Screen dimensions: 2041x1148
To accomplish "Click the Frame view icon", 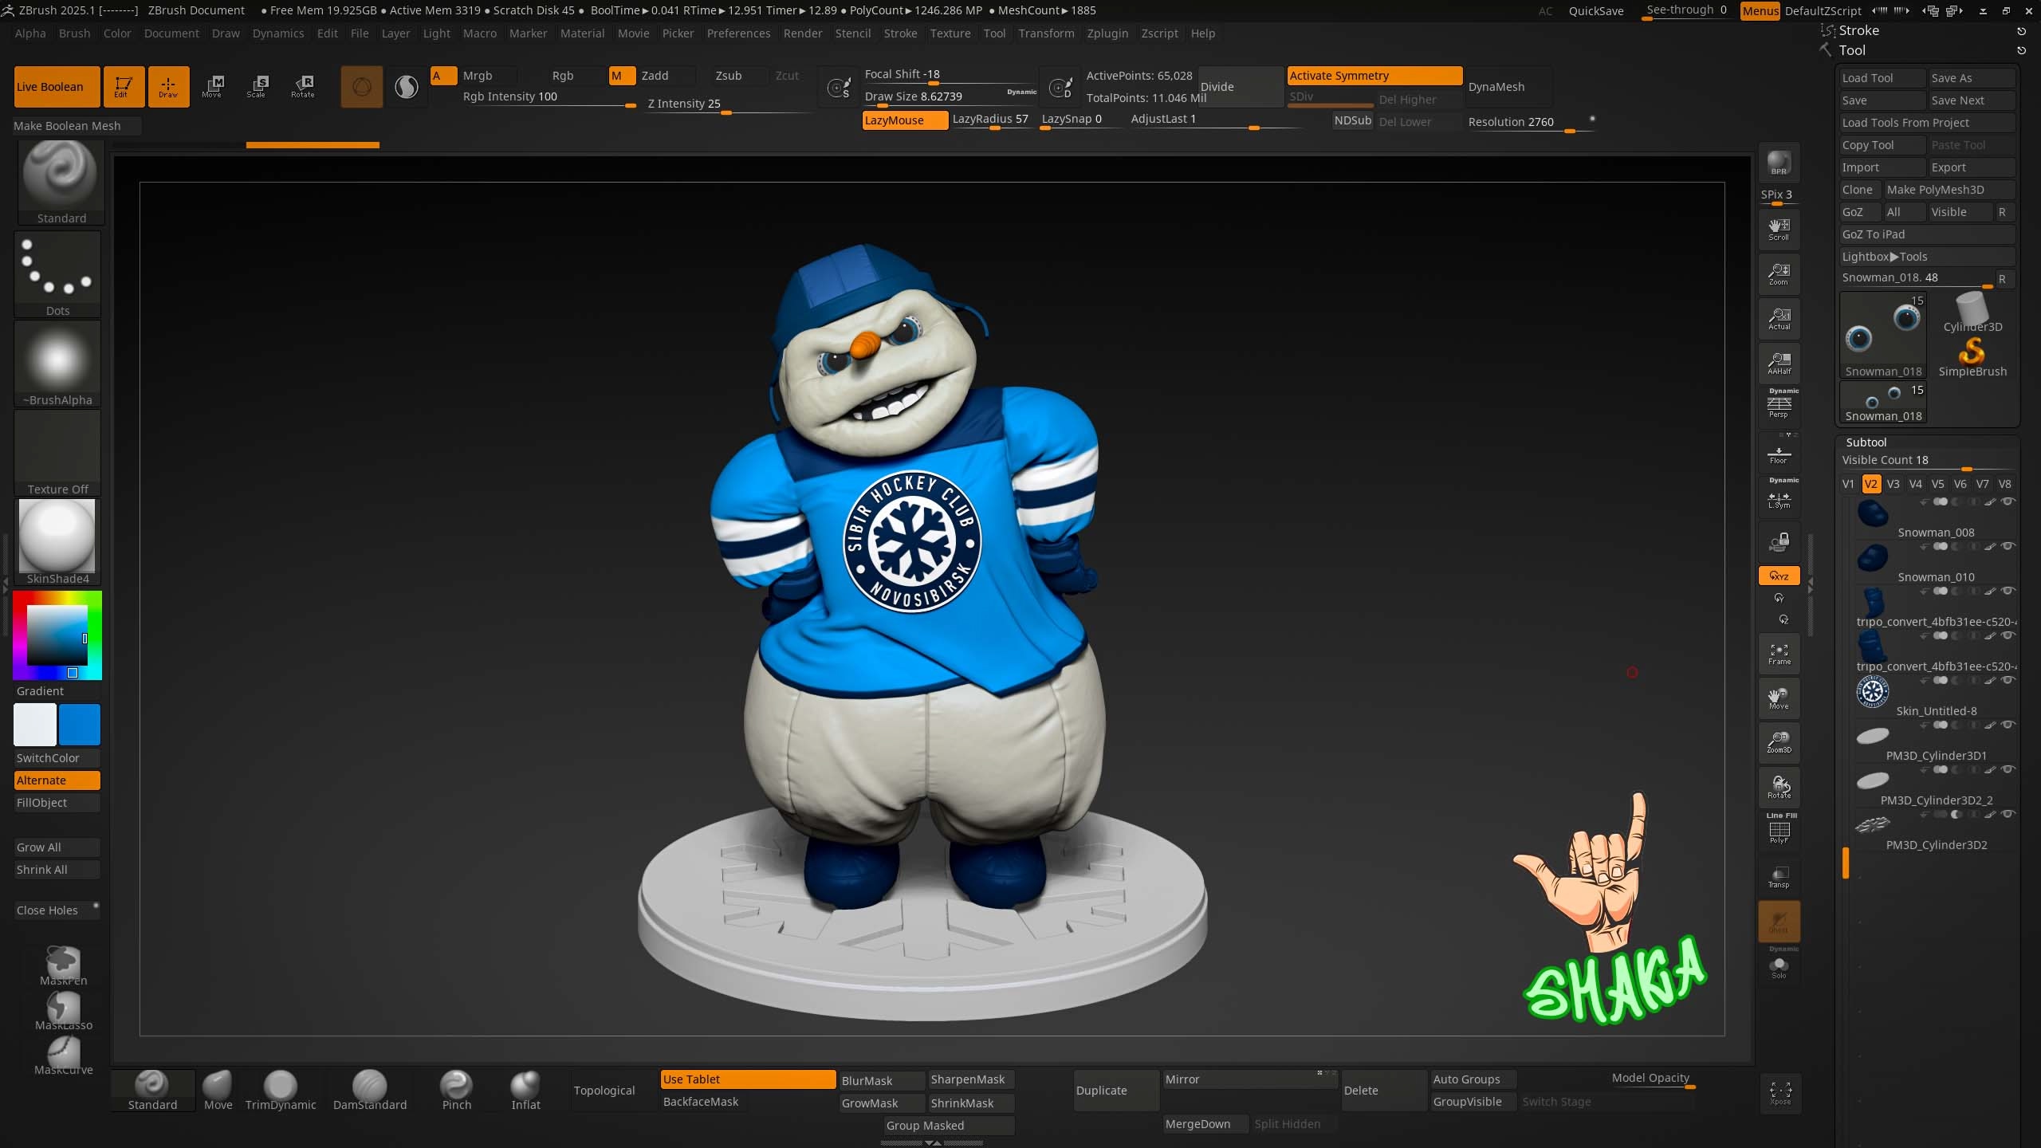I will point(1779,654).
